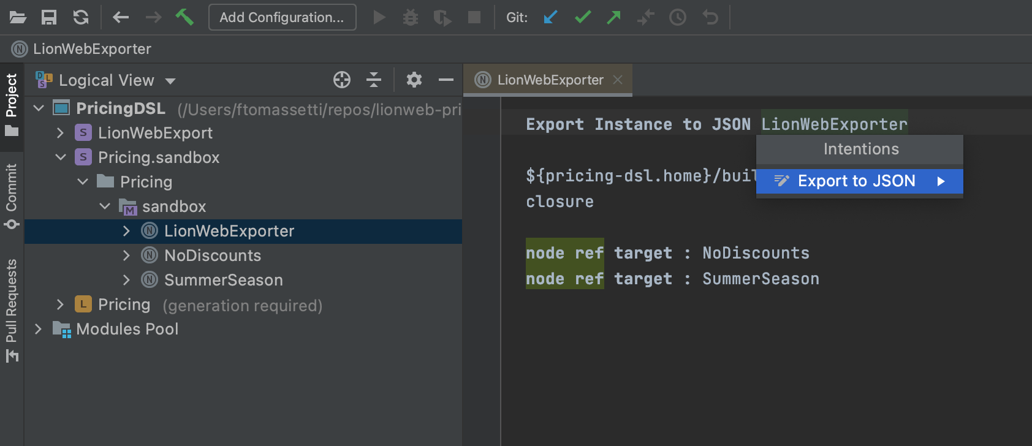Close the LionWebExporter editor tab
Screen dimensions: 1032x446
618,80
